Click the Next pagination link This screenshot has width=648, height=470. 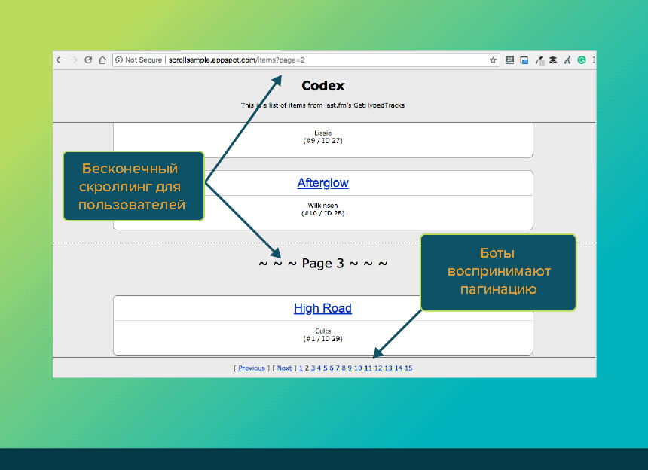[284, 368]
